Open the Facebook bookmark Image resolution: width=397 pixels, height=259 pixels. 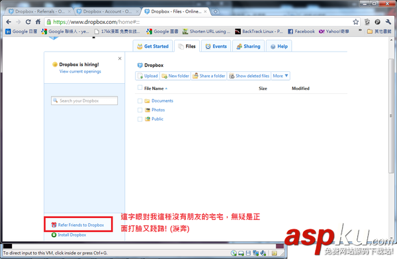301,31
